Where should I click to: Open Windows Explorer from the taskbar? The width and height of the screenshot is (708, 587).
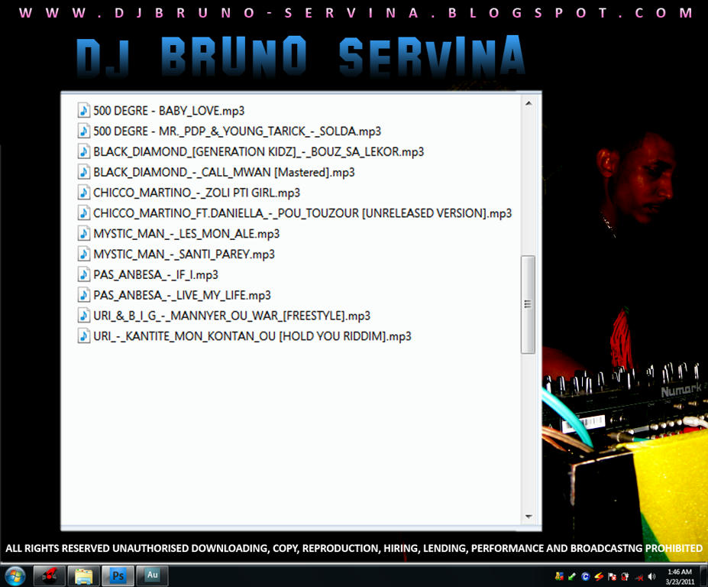[x=83, y=576]
